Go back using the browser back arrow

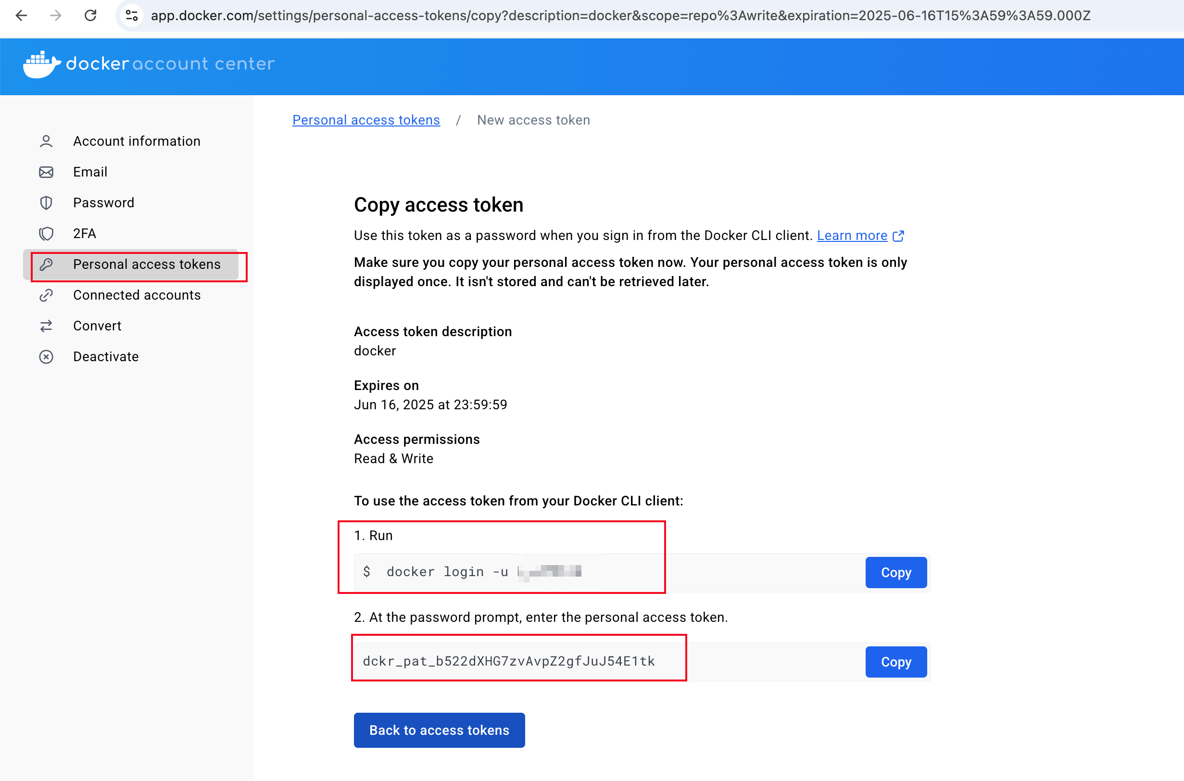click(22, 15)
